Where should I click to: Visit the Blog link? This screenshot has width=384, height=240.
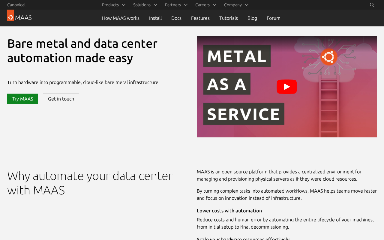(x=252, y=18)
